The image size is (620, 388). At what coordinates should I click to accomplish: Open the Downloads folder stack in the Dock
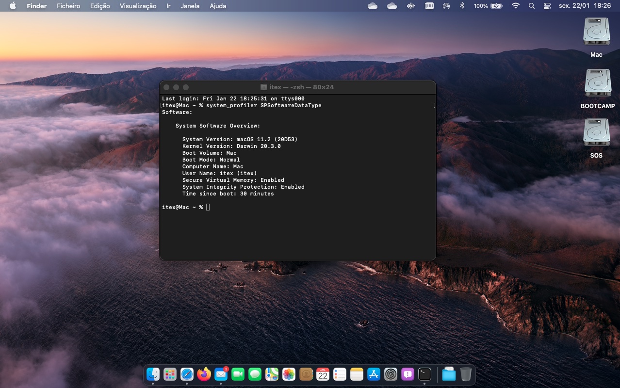click(449, 374)
